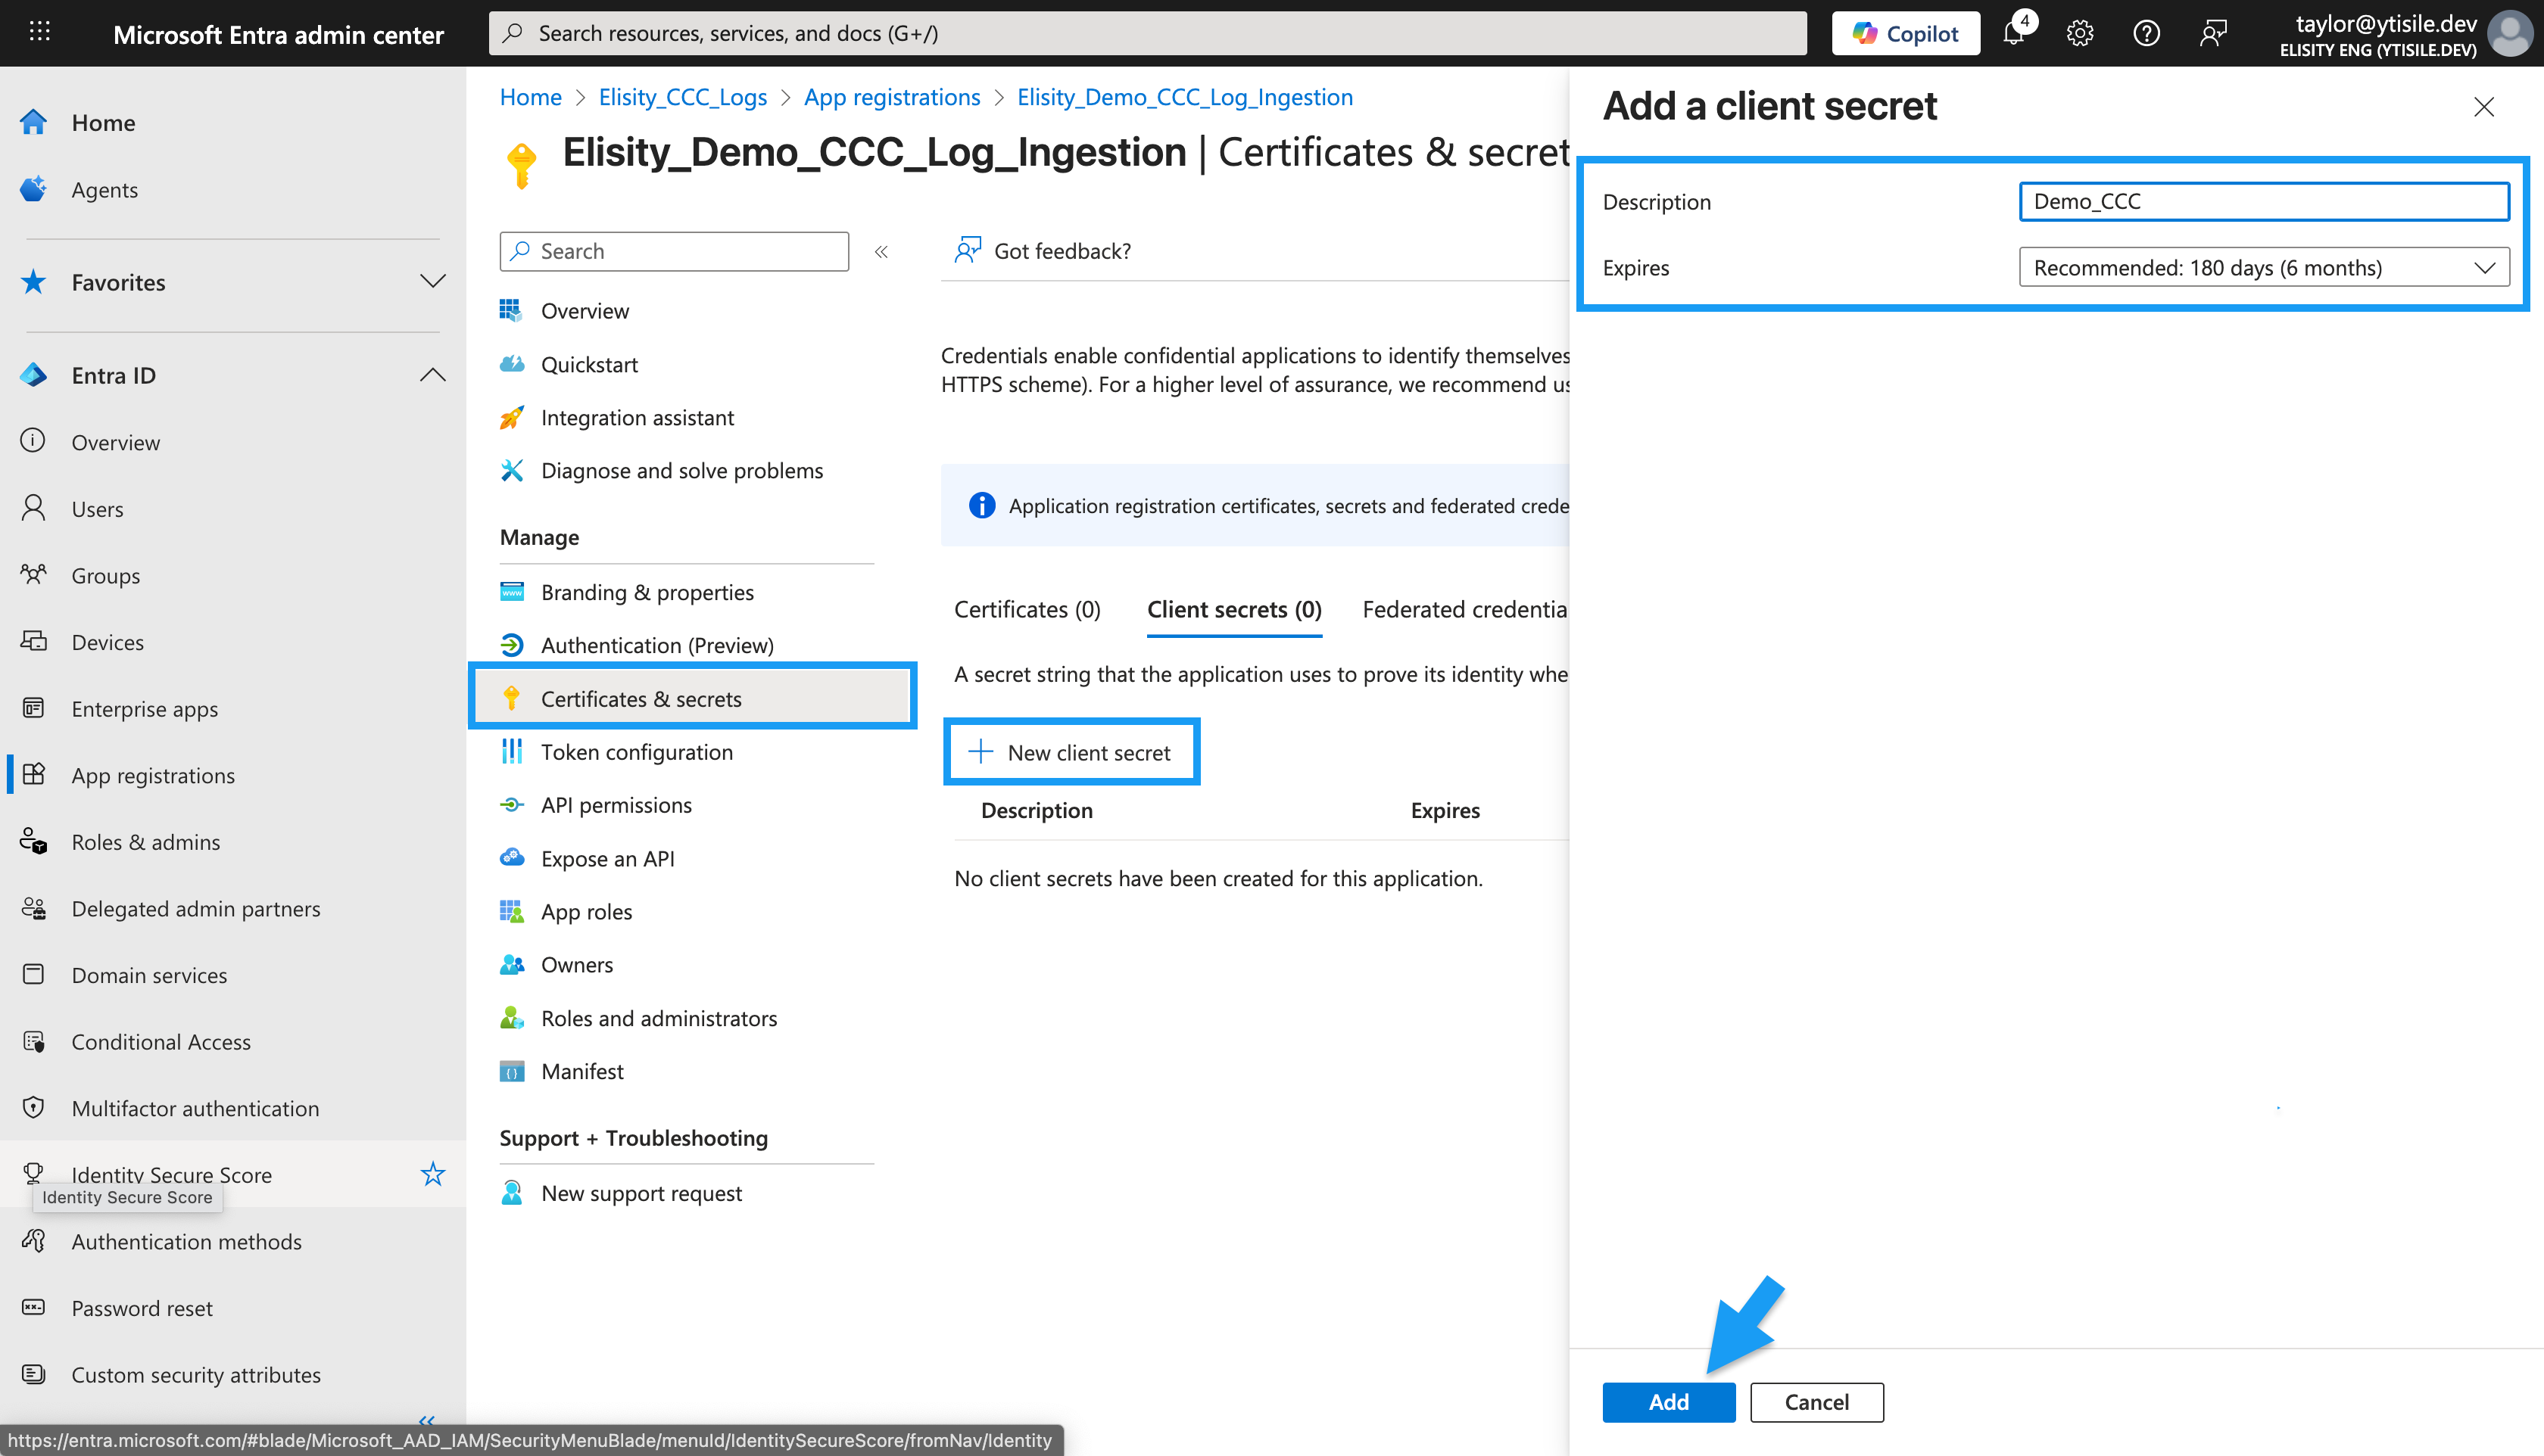Click the Add button
This screenshot has width=2544, height=1456.
tap(1669, 1402)
